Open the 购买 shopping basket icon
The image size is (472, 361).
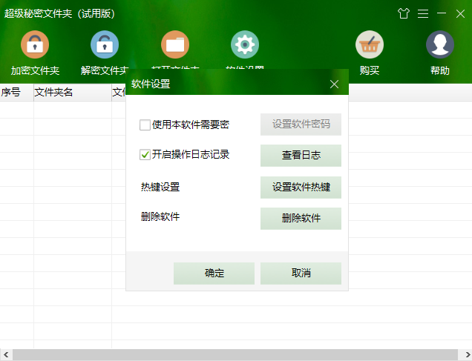click(370, 45)
